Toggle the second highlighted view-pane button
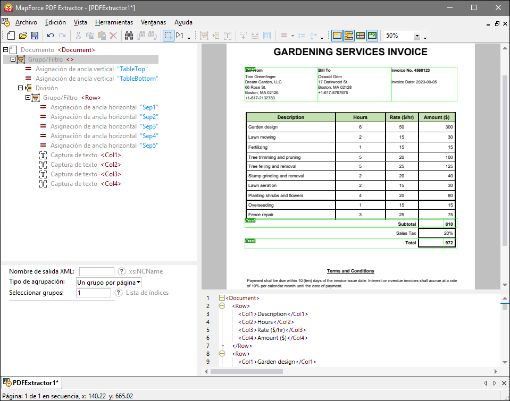 [x=349, y=36]
